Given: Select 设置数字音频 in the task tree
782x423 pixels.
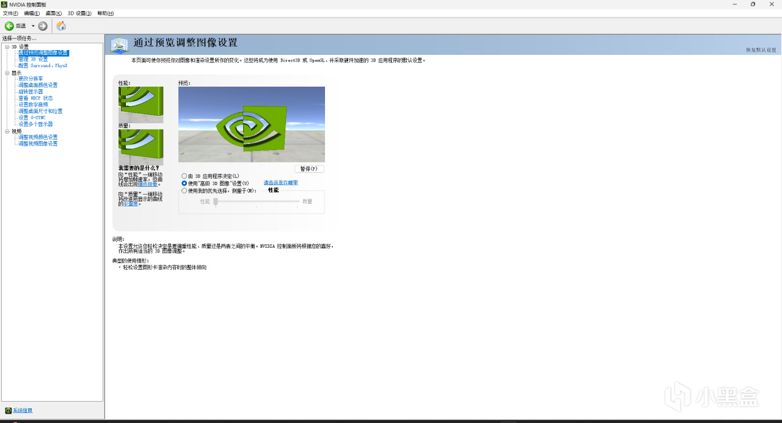Looking at the screenshot, I should point(33,104).
